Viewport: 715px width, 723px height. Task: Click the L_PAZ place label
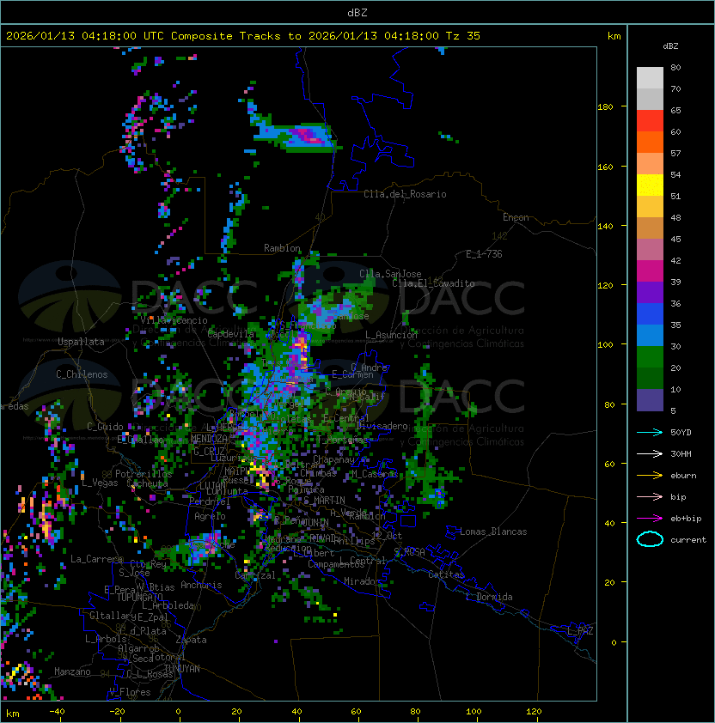point(580,631)
